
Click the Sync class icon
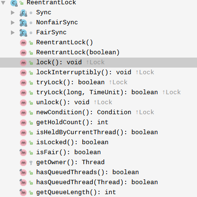pyautogui.click(x=23, y=13)
